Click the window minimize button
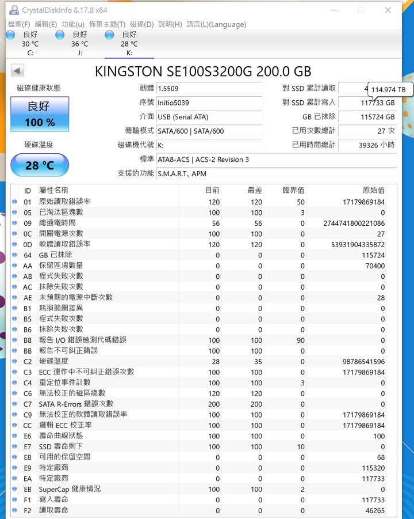The height and width of the screenshot is (519, 414). tap(334, 10)
